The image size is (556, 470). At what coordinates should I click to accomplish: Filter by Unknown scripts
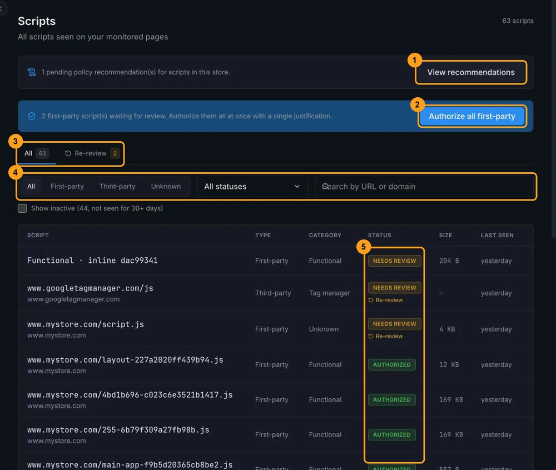166,186
